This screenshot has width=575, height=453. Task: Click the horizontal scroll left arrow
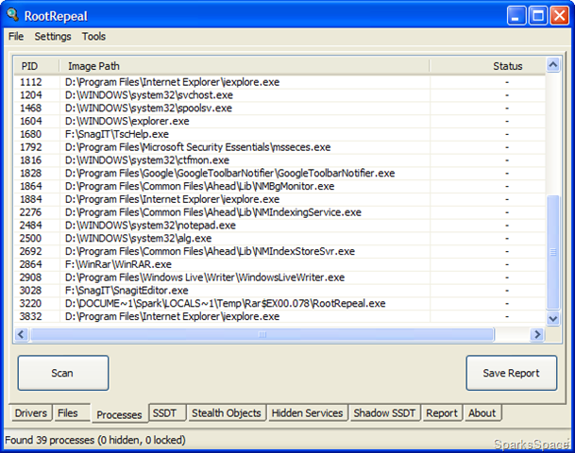click(22, 334)
